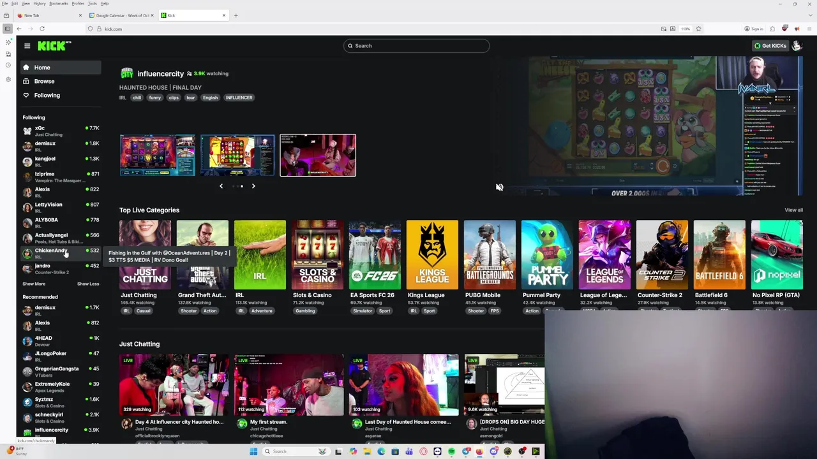The width and height of the screenshot is (817, 459).
Task: Open LettyVision channel in Following list
Action: click(x=59, y=207)
